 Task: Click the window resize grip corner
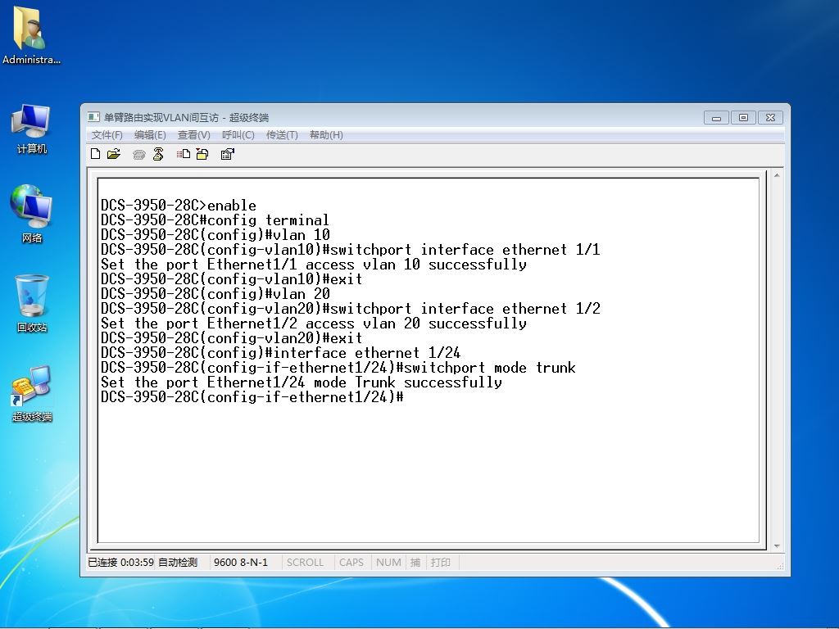click(x=780, y=565)
